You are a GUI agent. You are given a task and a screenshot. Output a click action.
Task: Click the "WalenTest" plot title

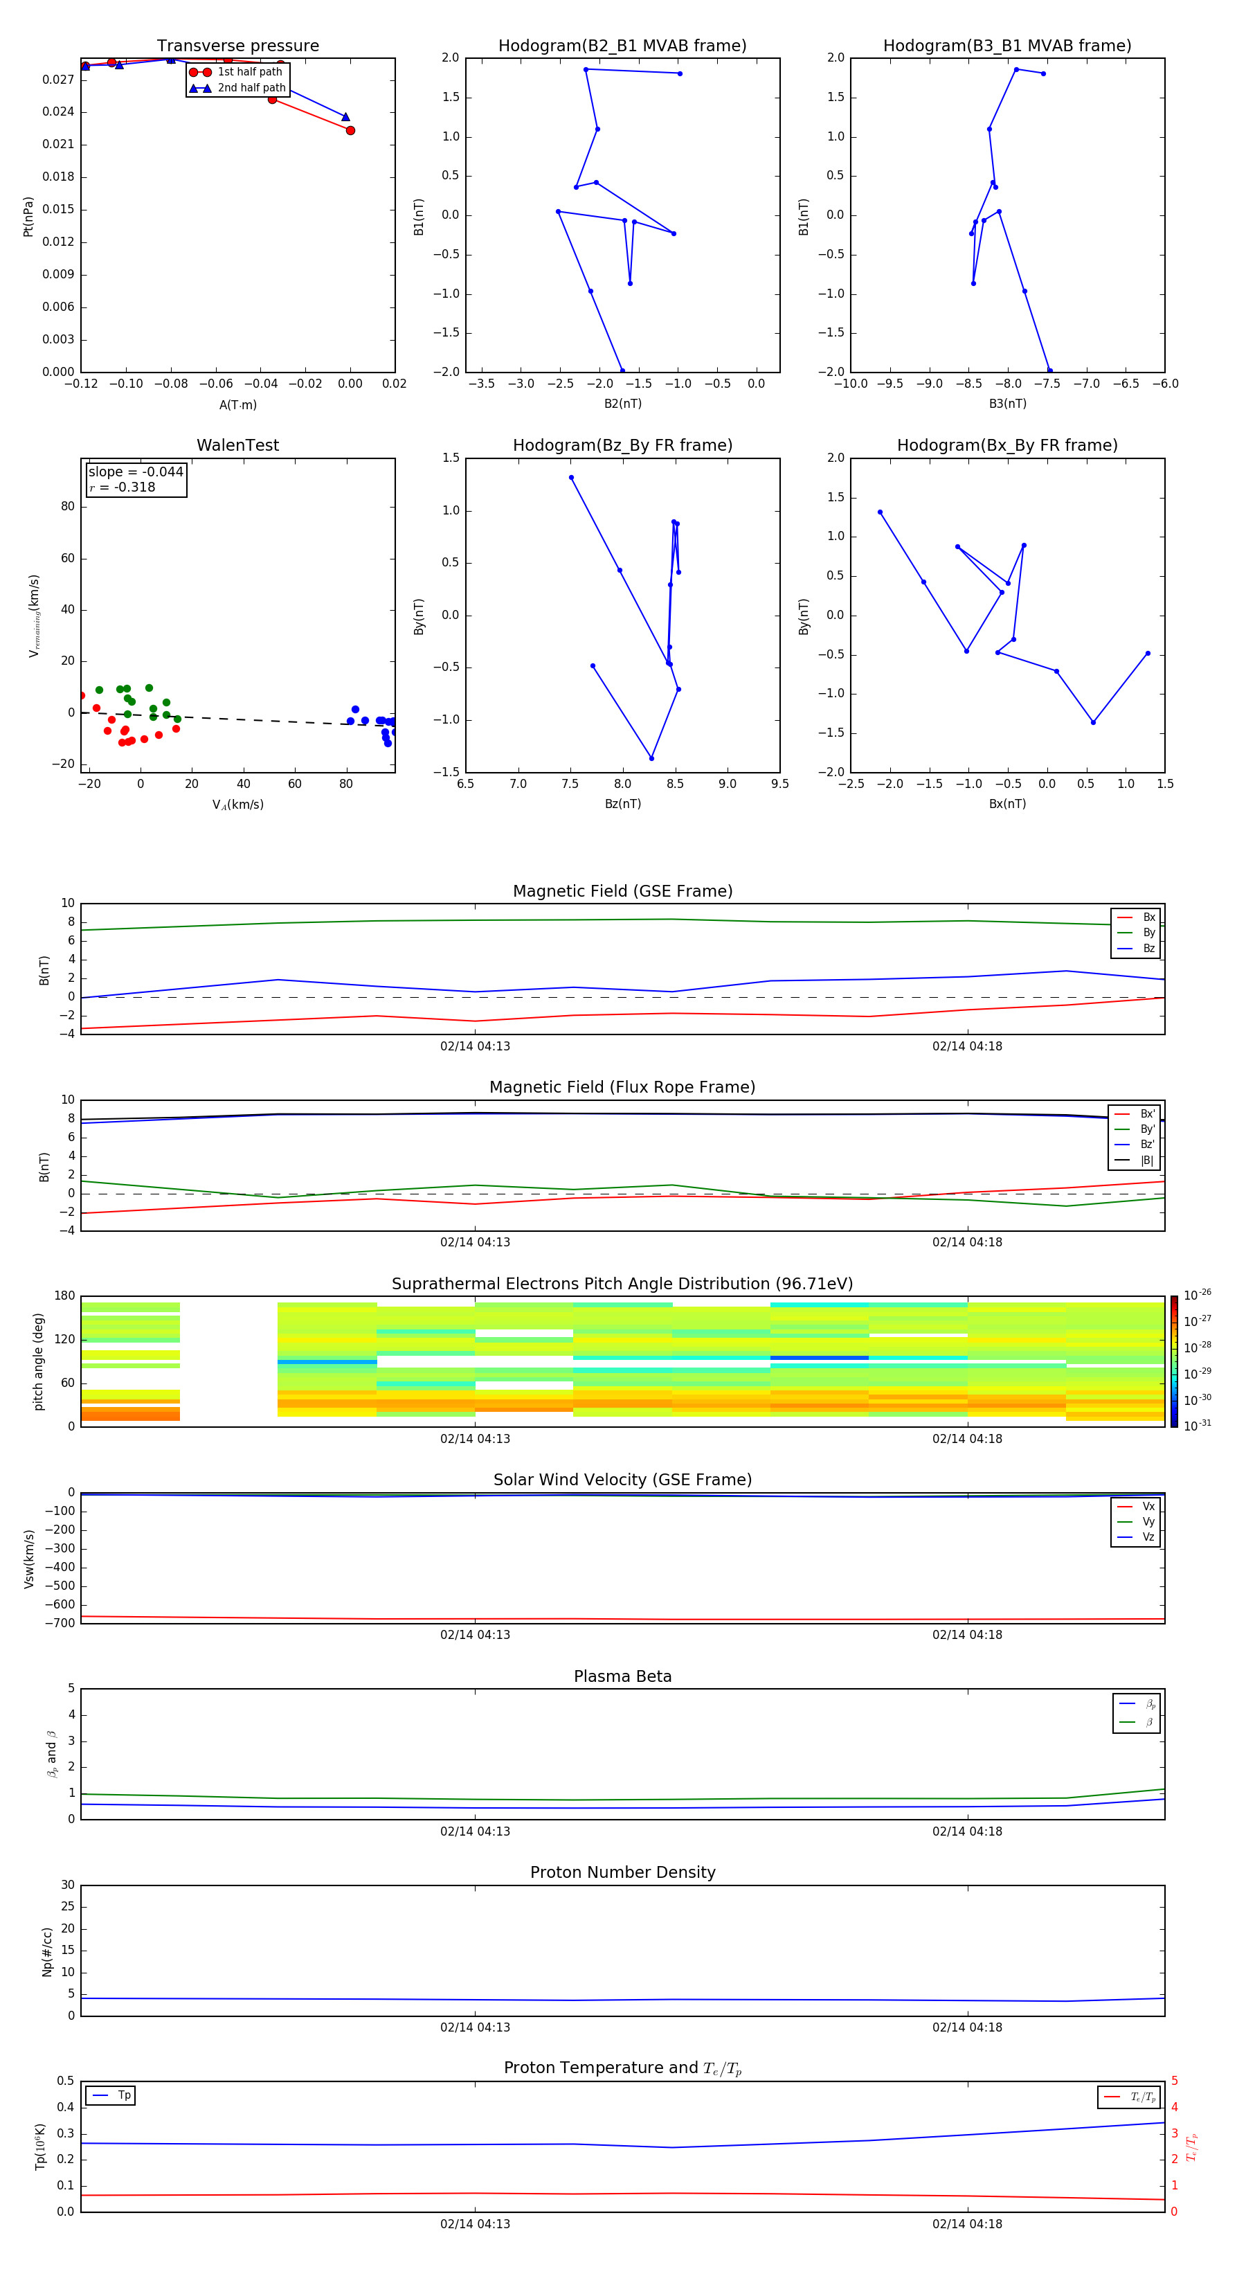pyautogui.click(x=237, y=445)
